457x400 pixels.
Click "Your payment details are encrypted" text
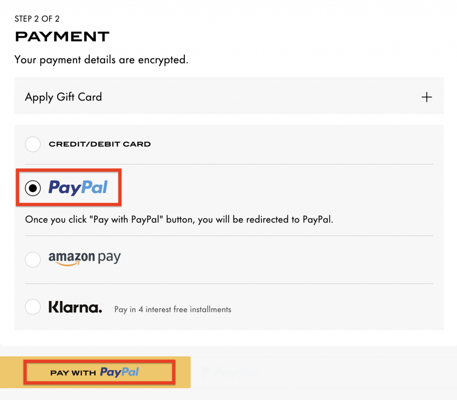pos(101,59)
